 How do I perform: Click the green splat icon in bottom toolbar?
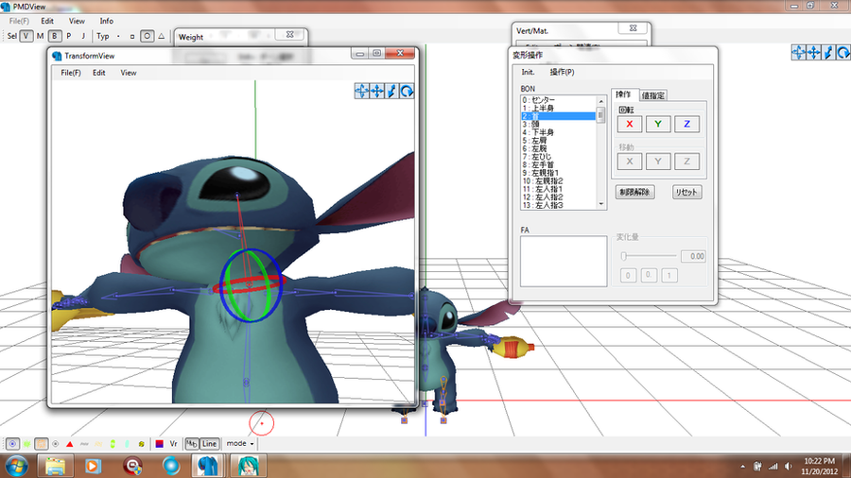pyautogui.click(x=26, y=444)
